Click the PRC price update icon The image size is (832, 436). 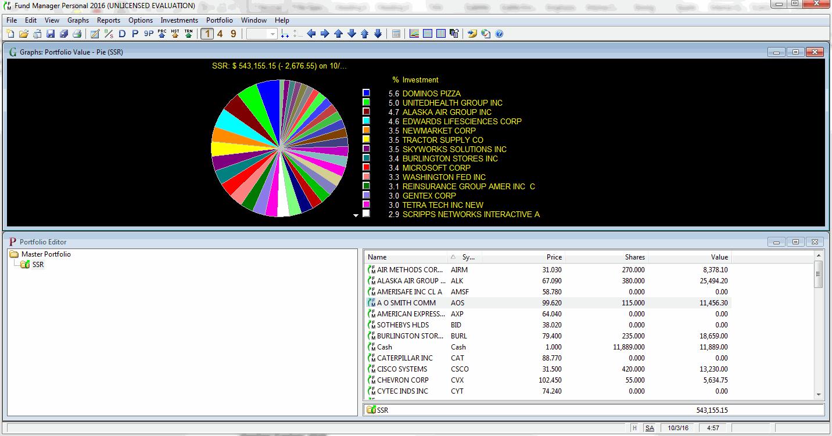coord(162,34)
